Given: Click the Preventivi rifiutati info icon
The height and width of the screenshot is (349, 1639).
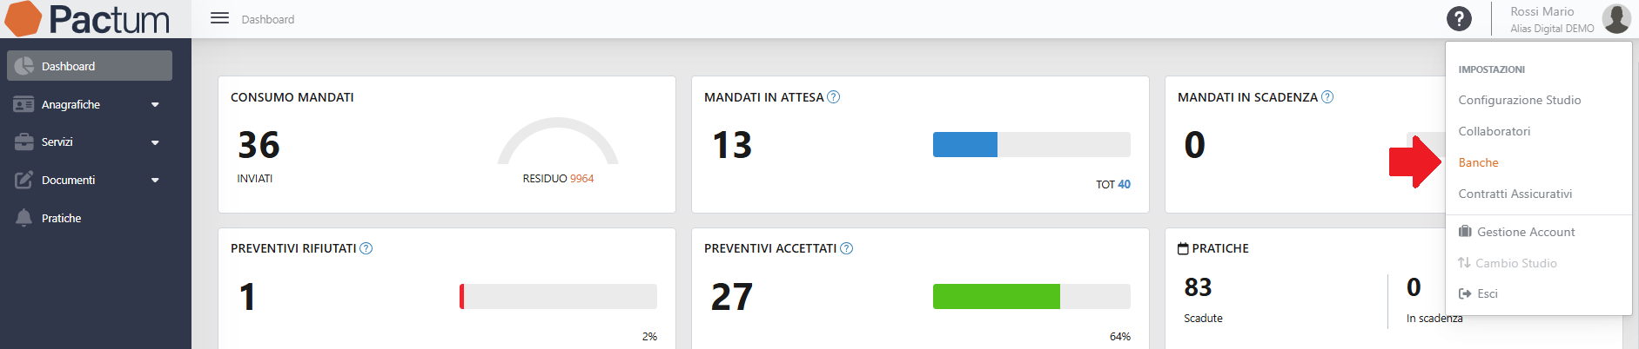Looking at the screenshot, I should [x=366, y=248].
